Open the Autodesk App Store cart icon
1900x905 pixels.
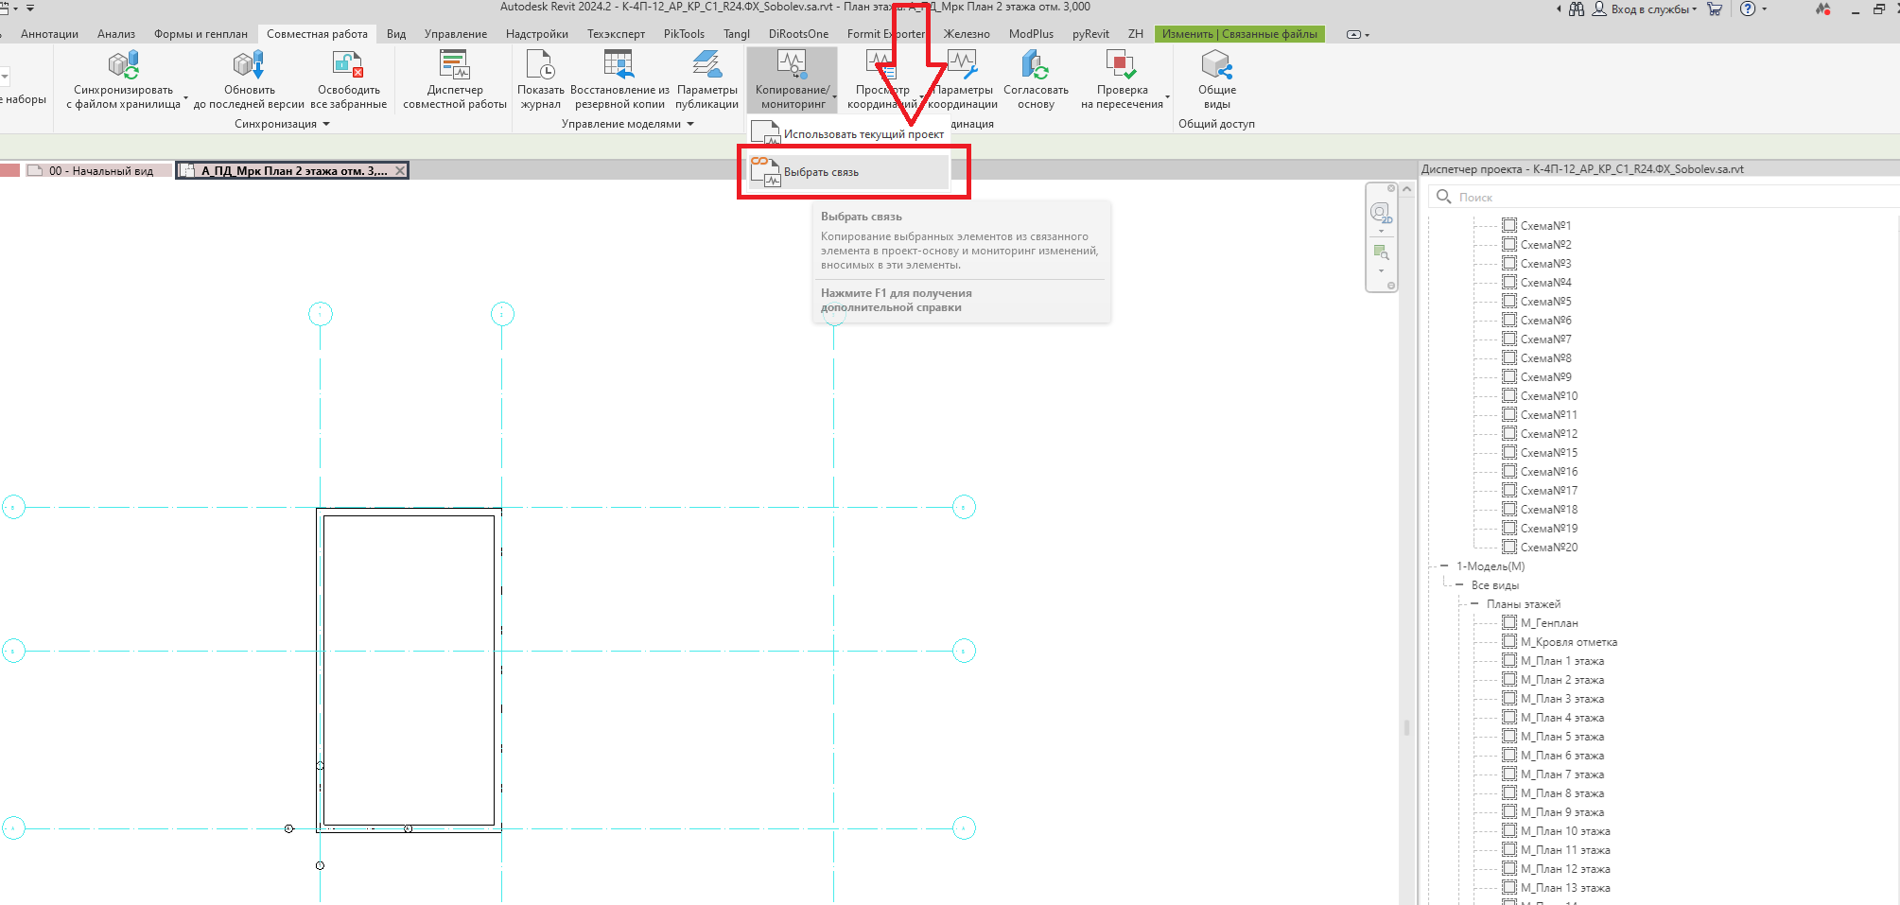1715,9
